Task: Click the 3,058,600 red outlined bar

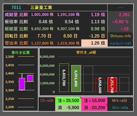Action: pyautogui.click(x=100, y=85)
